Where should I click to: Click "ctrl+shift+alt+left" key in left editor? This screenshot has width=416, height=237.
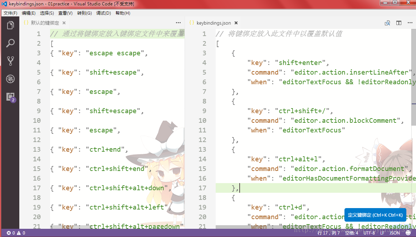click(127, 207)
